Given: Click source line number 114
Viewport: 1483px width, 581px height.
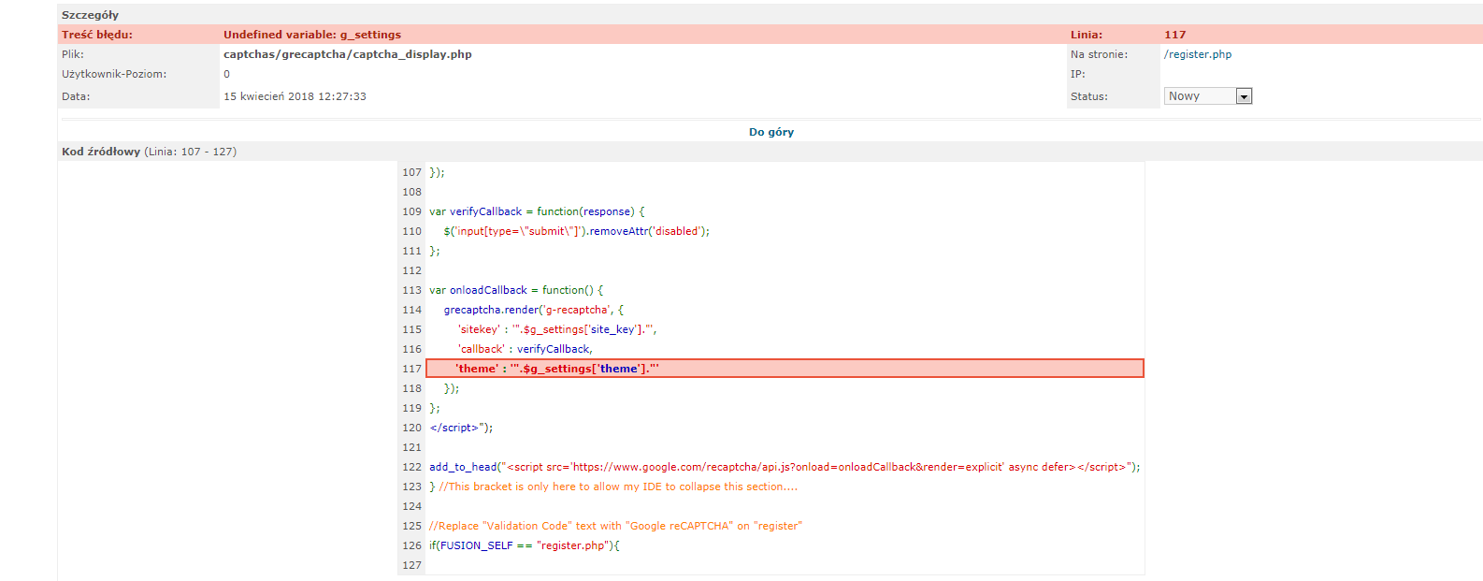Looking at the screenshot, I should (412, 310).
